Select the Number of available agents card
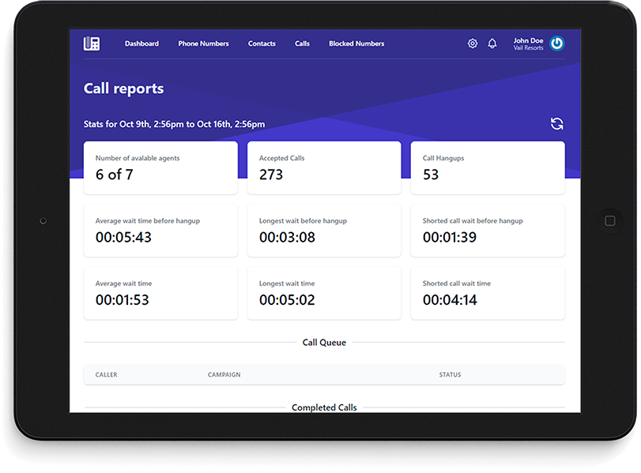 coord(160,167)
